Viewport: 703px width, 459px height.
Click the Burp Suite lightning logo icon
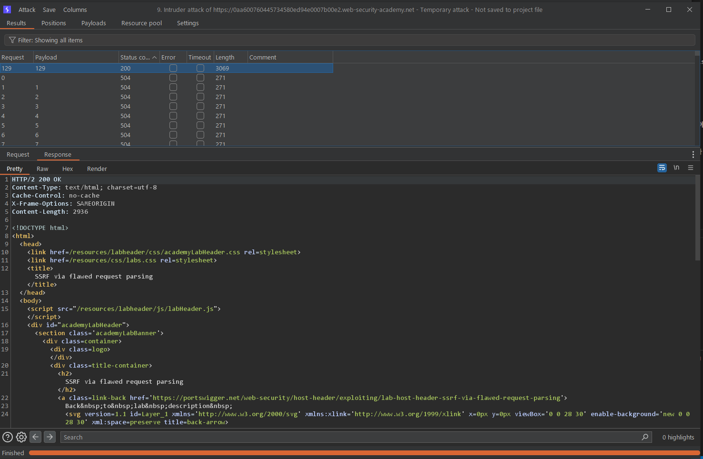click(x=7, y=10)
